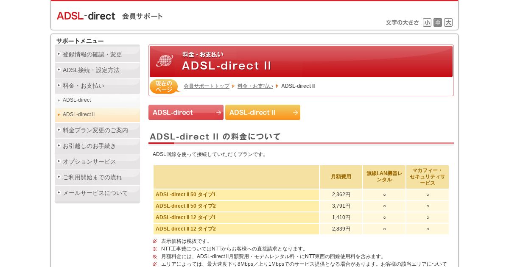Click the 会員サポート header text
The width and height of the screenshot is (509, 267).
pyautogui.click(x=143, y=16)
